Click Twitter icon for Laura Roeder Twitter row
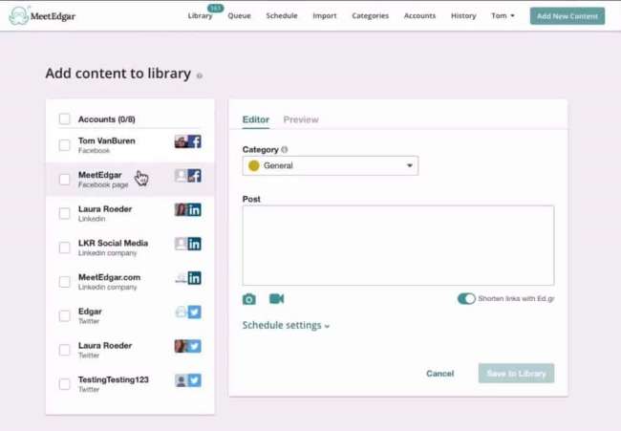Screen dimensions: 621x431 pyautogui.click(x=195, y=346)
